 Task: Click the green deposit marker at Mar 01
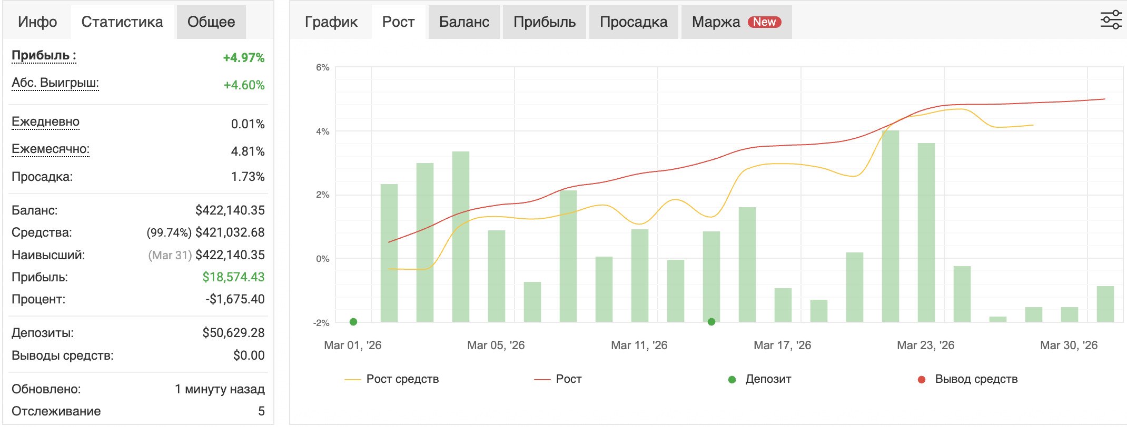click(353, 322)
